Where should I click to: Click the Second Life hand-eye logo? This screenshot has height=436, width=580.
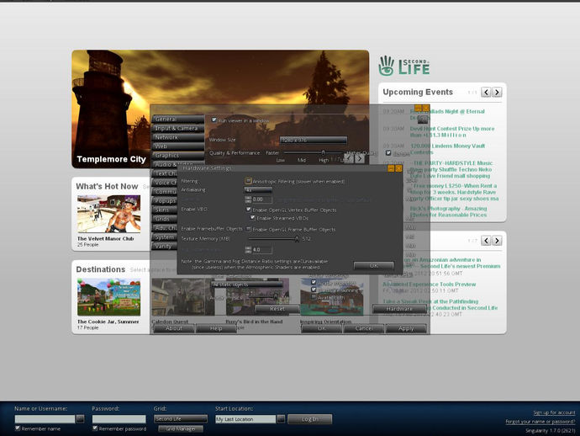click(386, 66)
